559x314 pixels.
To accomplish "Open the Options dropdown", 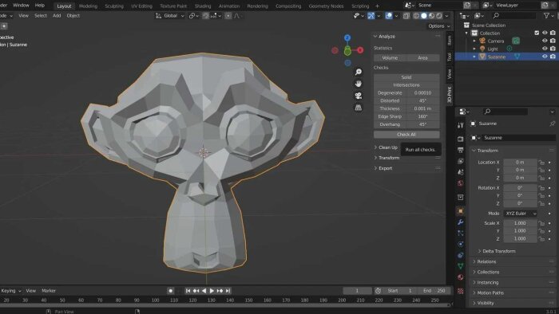I will 439,26.
